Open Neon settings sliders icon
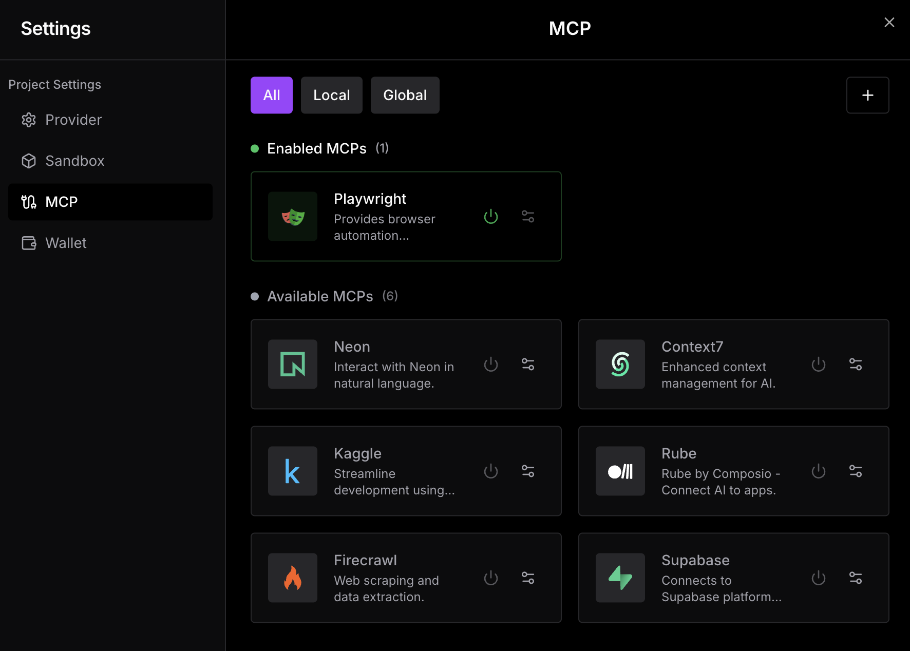Image resolution: width=910 pixels, height=651 pixels. (x=528, y=365)
